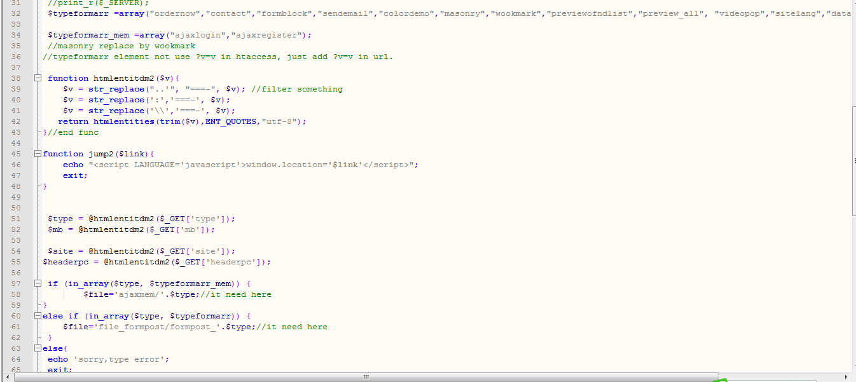Collapse the fold at the $typeformarr_mem if-block
The width and height of the screenshot is (856, 382).
38,283
